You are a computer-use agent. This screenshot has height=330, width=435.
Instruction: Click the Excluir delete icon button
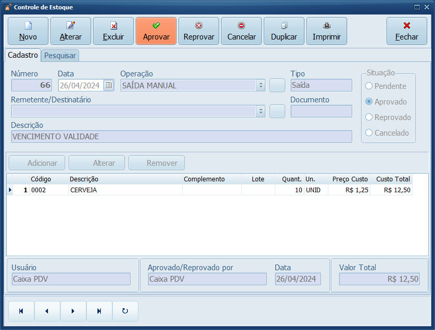coord(113,31)
